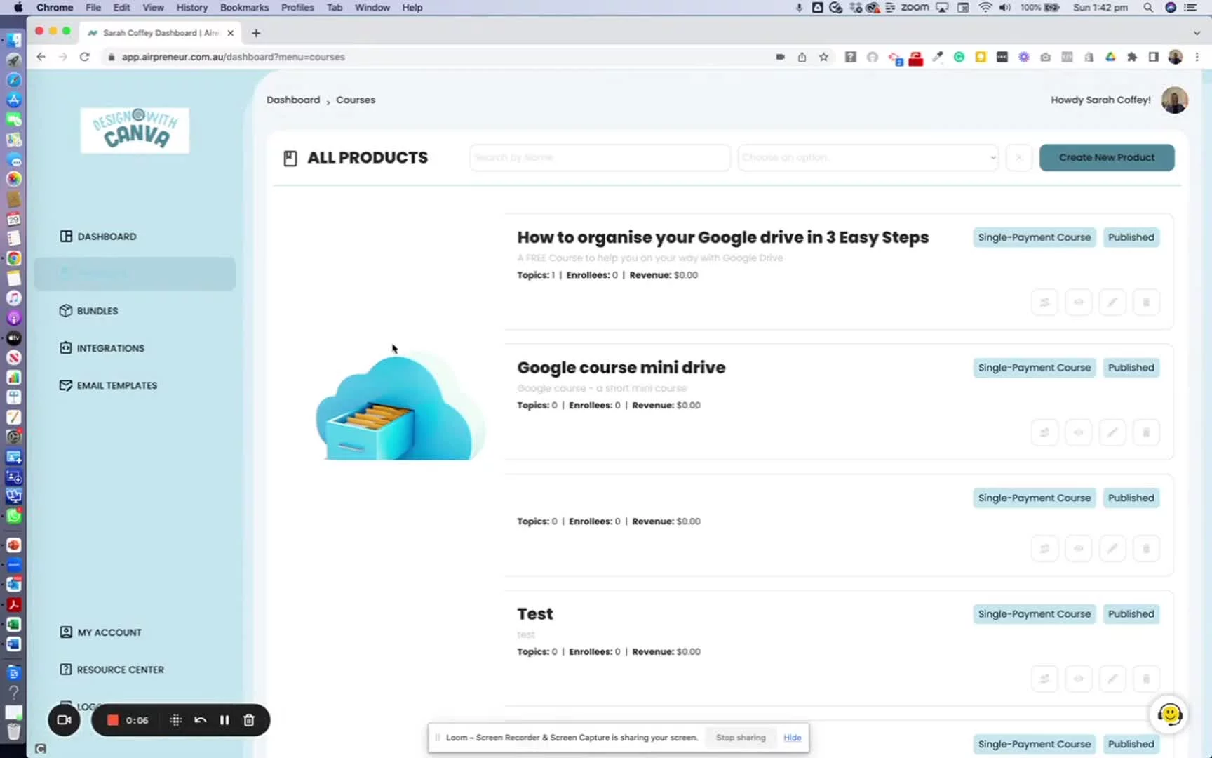Open Spotlight search in the menu bar
The width and height of the screenshot is (1212, 758).
(x=1148, y=7)
